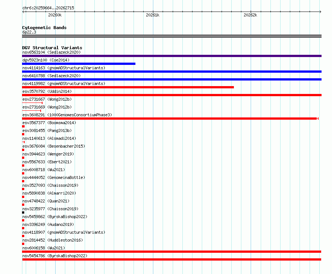
Task: Click the thin red esv2731667 glyph
Action: (x=32, y=103)
